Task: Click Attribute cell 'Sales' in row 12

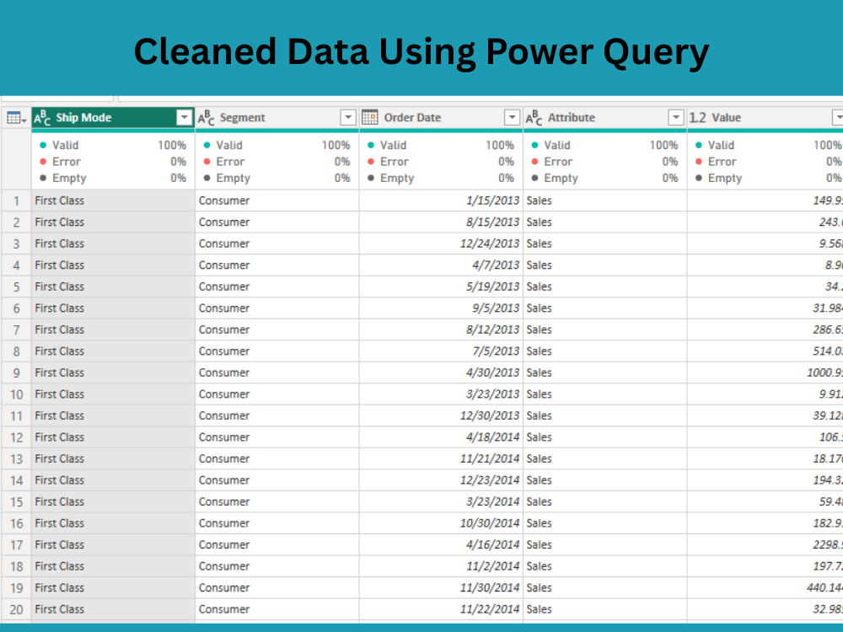Action: pos(604,437)
